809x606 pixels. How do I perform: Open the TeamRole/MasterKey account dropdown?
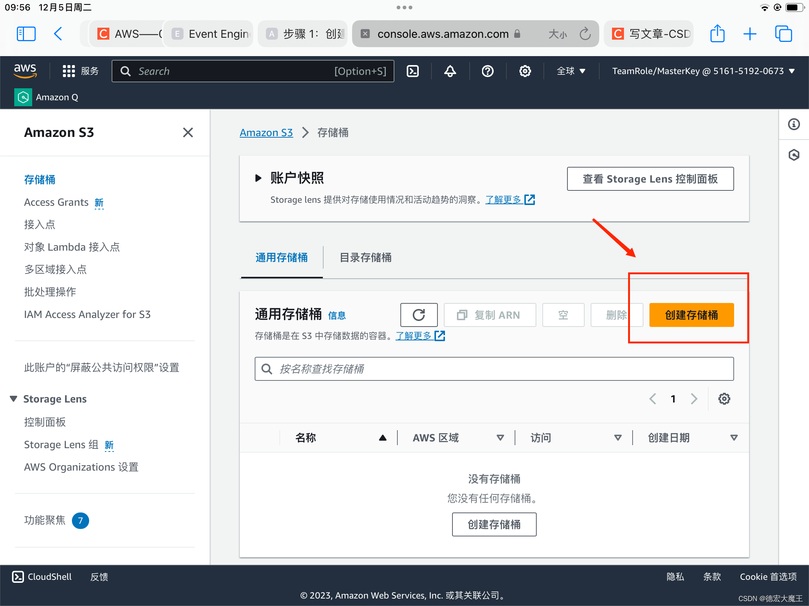click(703, 71)
